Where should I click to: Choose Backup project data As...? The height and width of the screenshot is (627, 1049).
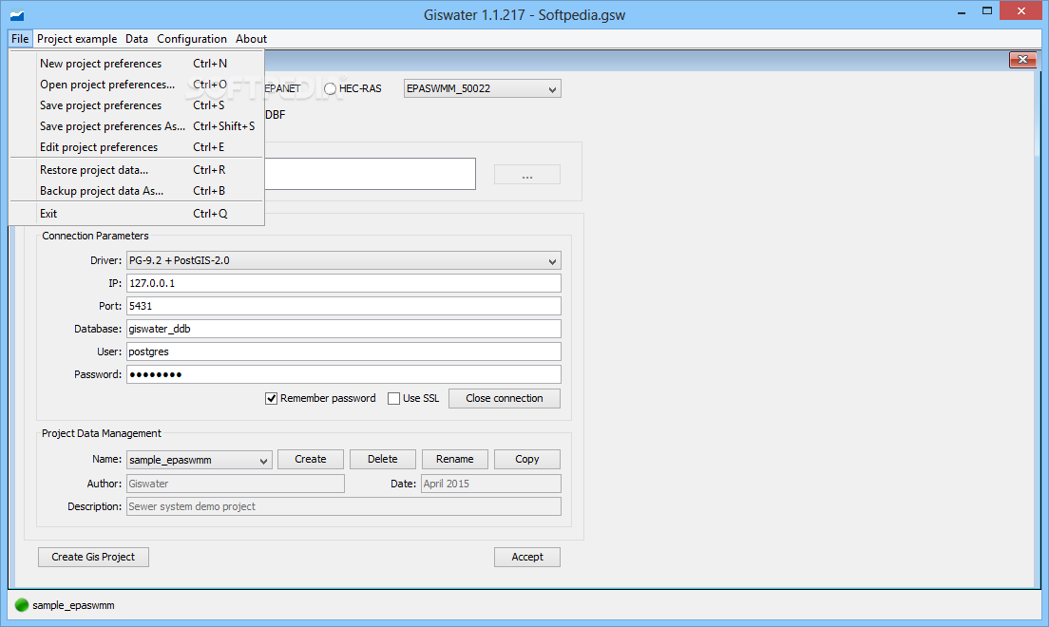(x=137, y=191)
